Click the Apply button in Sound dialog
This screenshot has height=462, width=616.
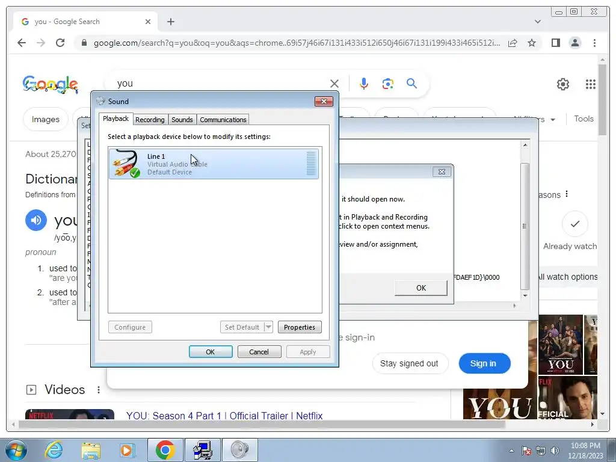click(x=308, y=351)
